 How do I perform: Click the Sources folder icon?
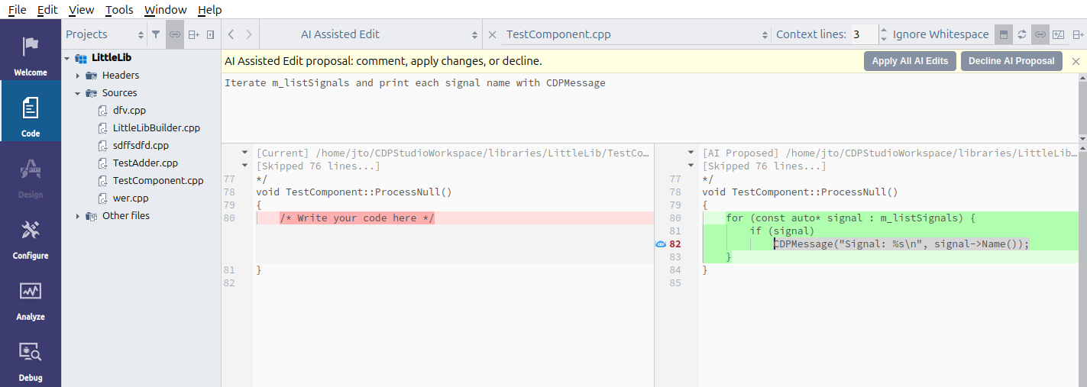[92, 93]
